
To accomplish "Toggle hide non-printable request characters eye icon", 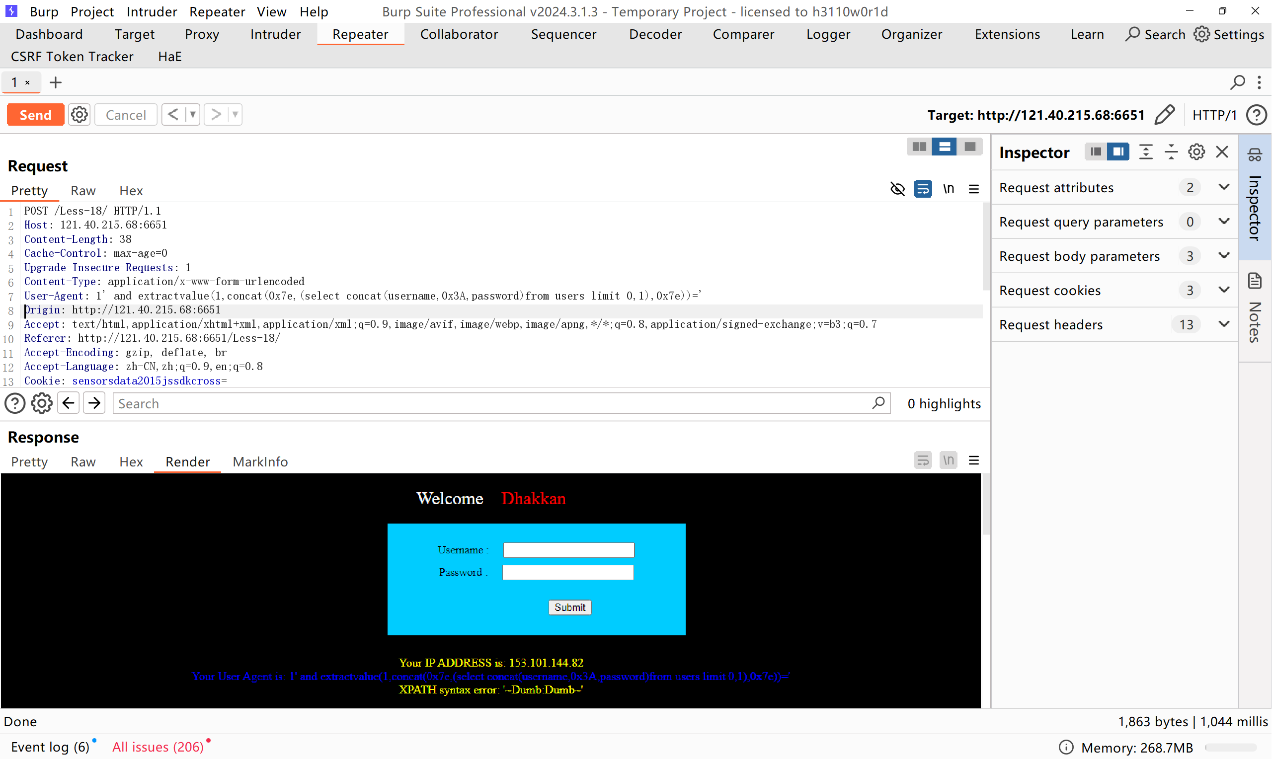I will click(897, 189).
